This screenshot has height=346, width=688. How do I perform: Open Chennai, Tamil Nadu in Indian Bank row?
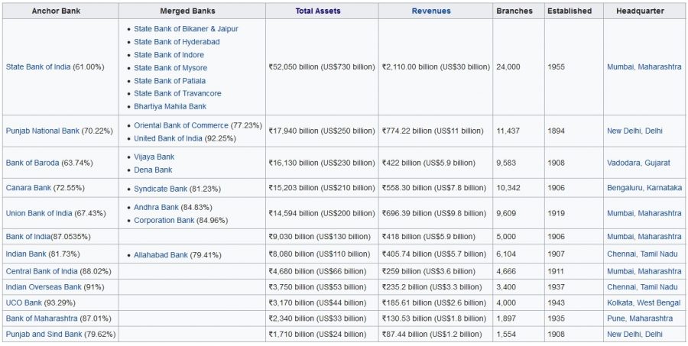point(642,254)
